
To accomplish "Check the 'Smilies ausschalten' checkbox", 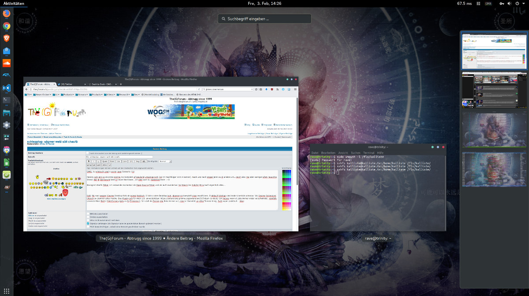I will [88, 217].
